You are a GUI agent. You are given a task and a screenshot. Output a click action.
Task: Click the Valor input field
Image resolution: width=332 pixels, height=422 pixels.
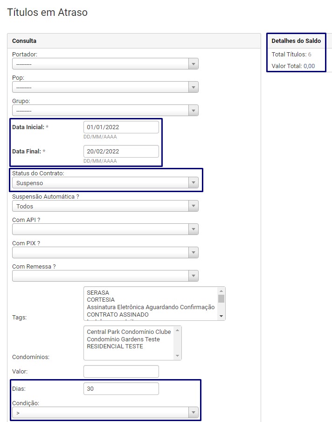point(121,372)
